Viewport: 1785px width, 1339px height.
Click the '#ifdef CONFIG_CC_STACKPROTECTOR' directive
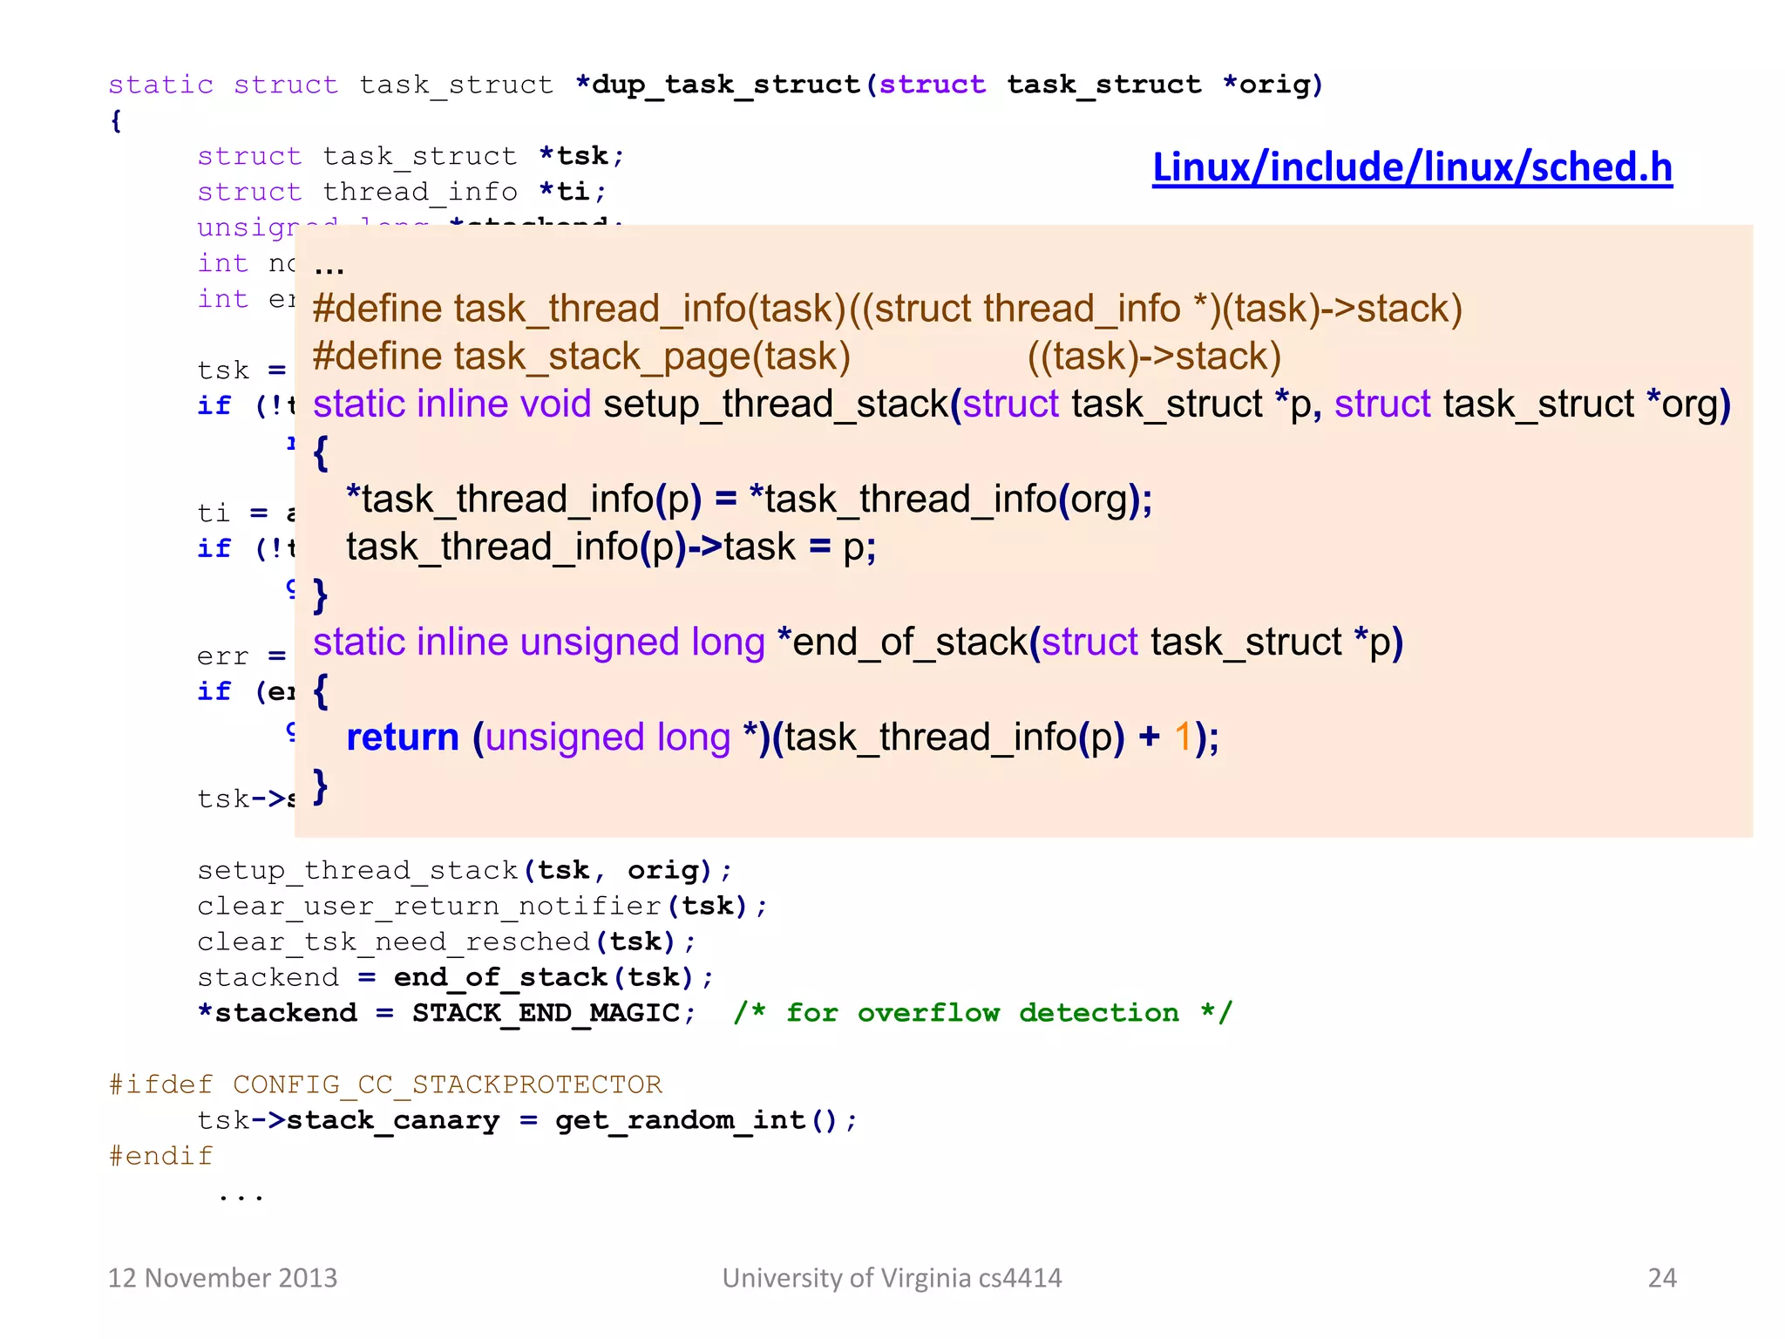(385, 1084)
